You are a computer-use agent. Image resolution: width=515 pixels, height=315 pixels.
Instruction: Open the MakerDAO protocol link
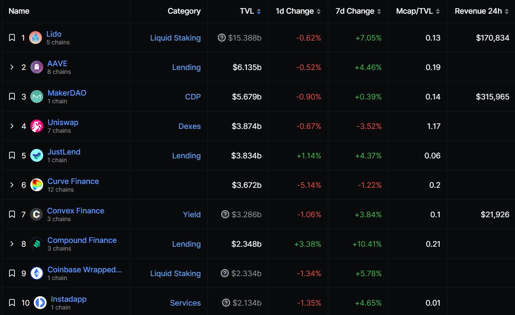click(67, 93)
